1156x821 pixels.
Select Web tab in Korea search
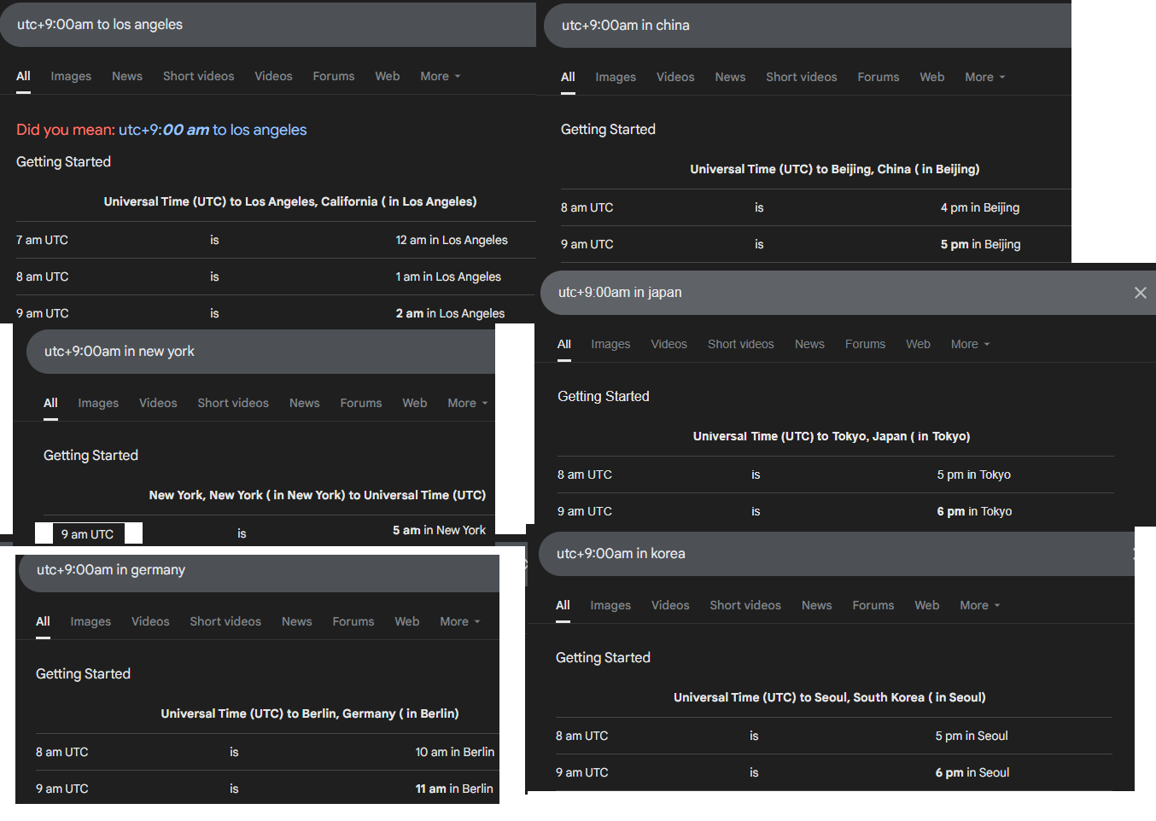click(x=927, y=605)
